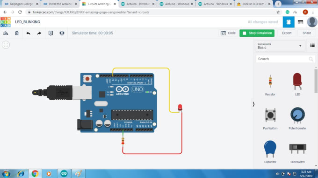
Task: Click the Arduino reset button
Action: coord(87,79)
